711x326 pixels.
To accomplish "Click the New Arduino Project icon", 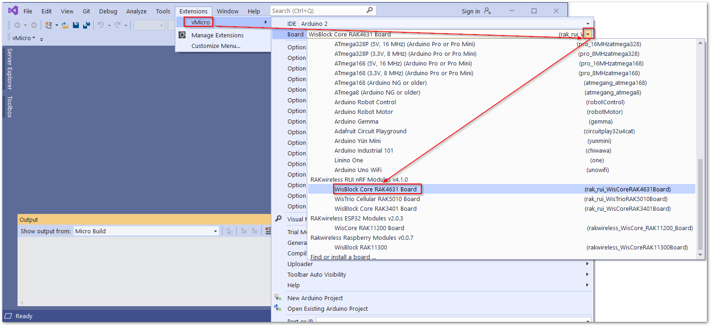I will [x=278, y=298].
